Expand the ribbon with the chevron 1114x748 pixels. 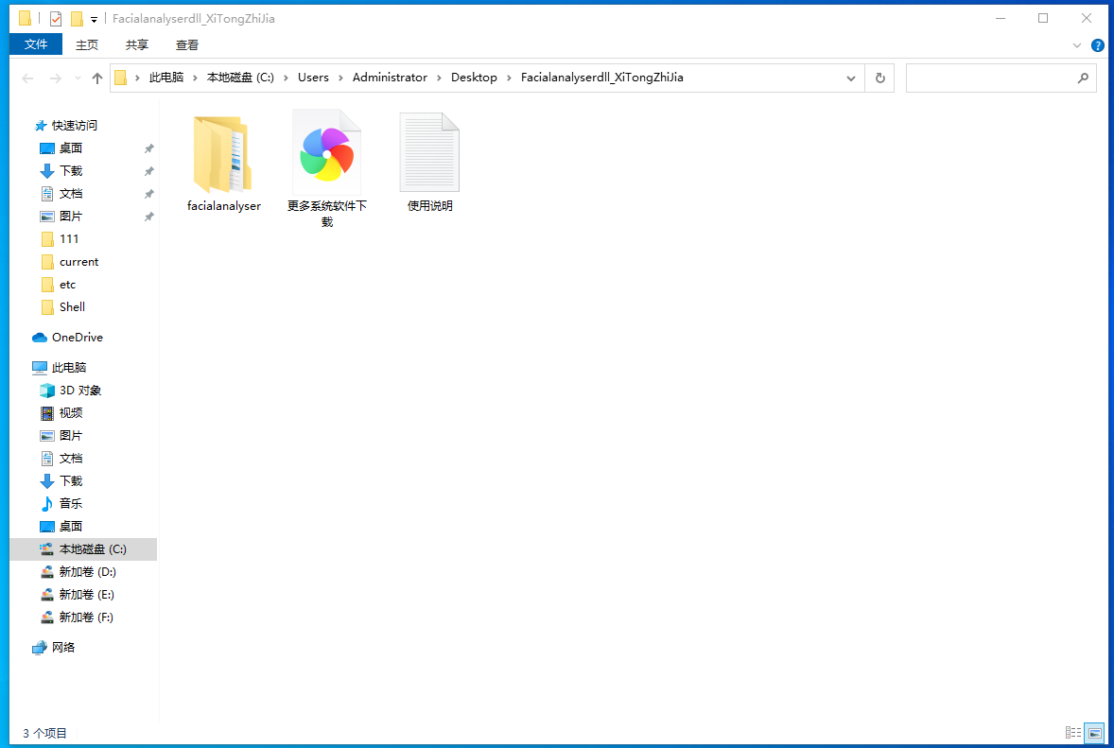[1076, 45]
